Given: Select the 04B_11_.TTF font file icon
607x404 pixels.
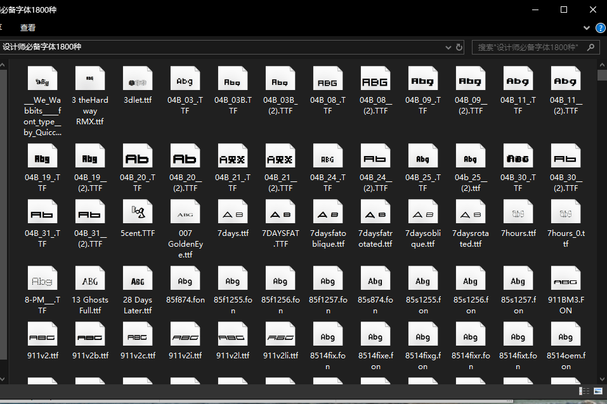Looking at the screenshot, I should 518,79.
